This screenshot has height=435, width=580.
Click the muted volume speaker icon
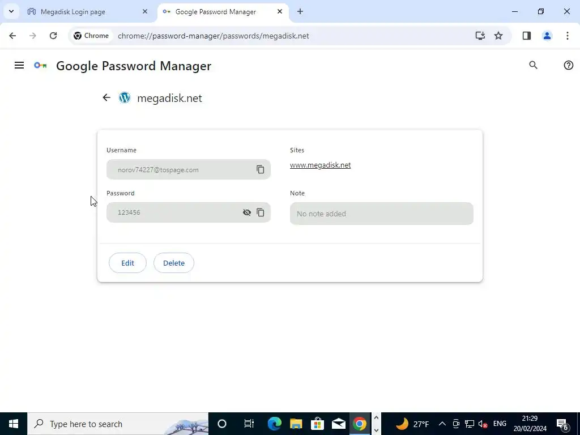pos(483,424)
